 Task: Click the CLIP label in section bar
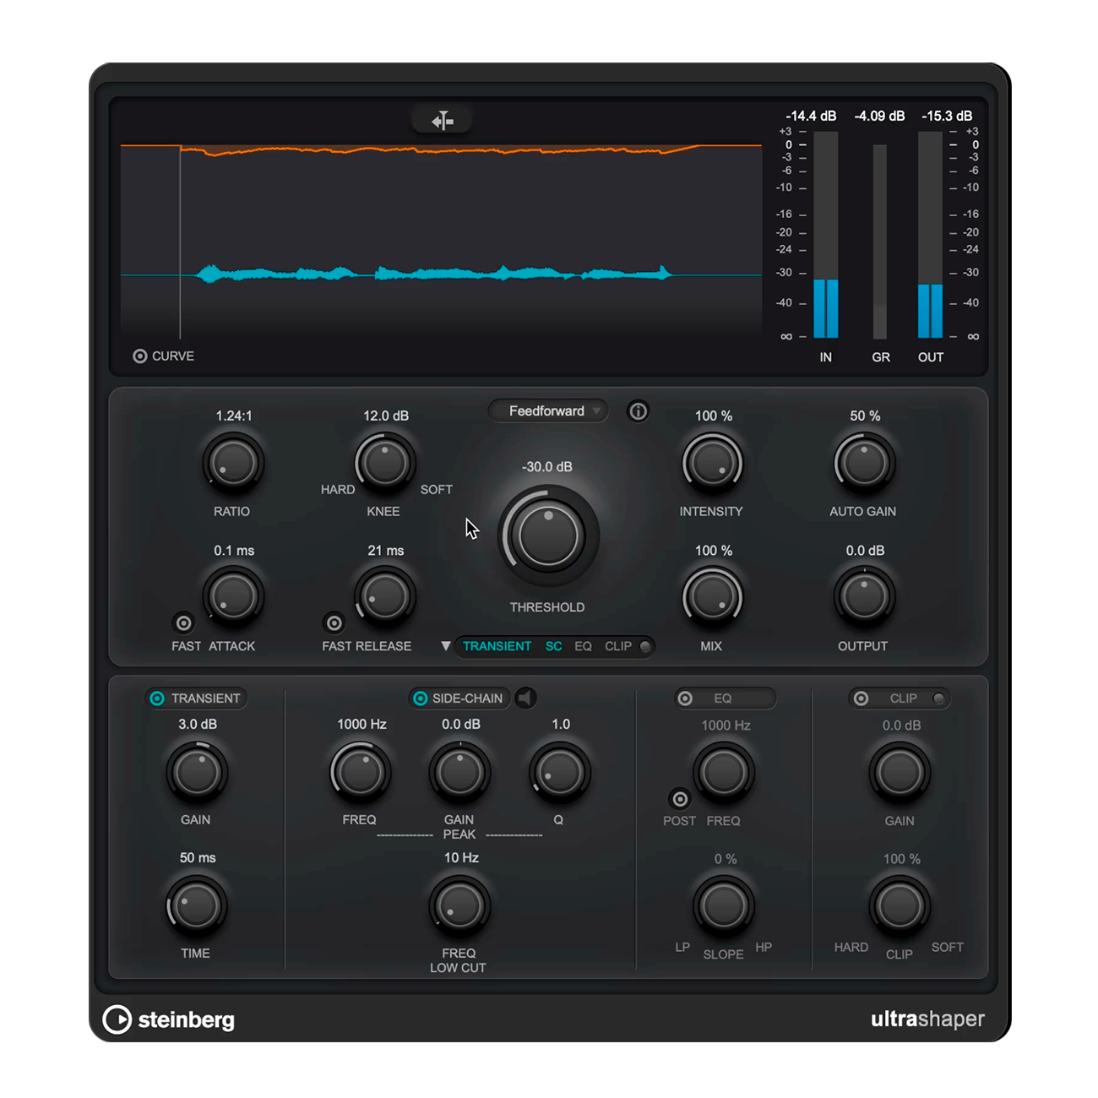(x=617, y=646)
